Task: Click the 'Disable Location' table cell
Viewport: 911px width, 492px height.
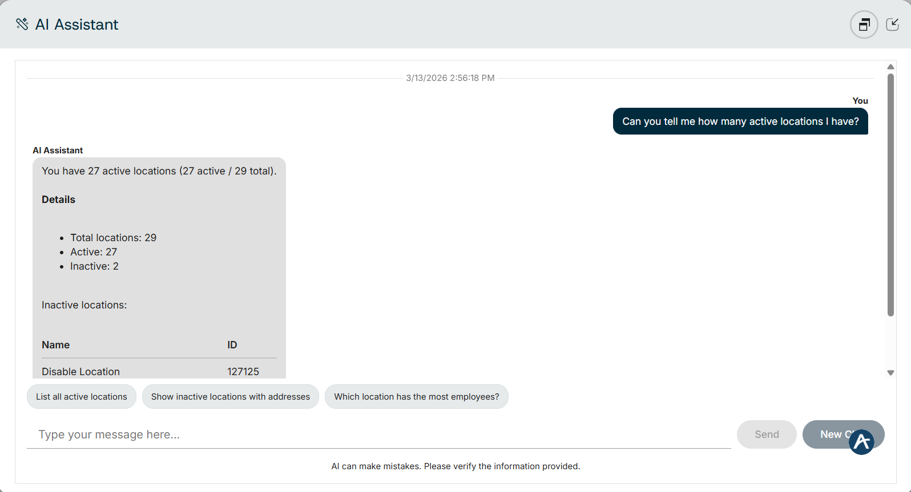Action: coord(80,372)
